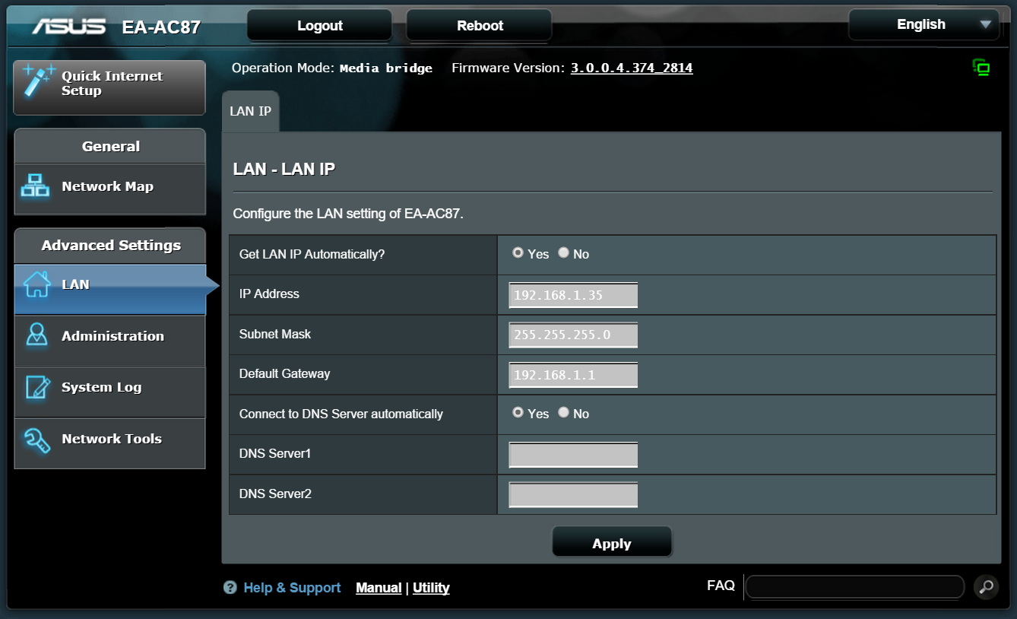
Task: Click the Reboot button
Action: pyautogui.click(x=479, y=26)
